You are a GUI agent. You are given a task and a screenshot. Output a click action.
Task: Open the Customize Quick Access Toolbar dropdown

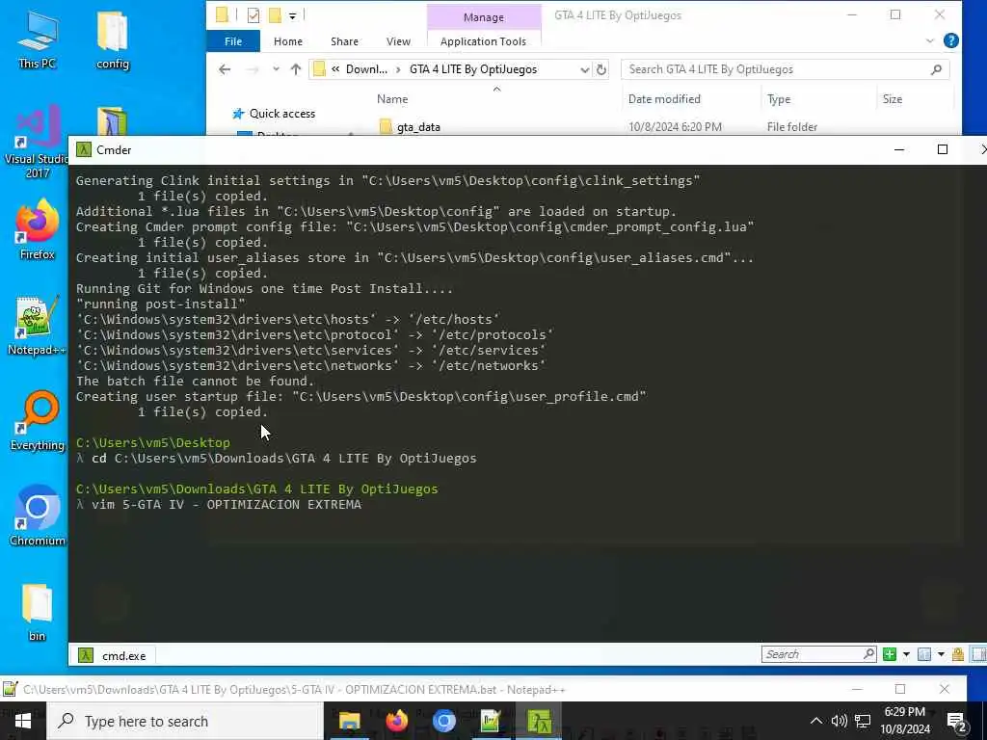tap(292, 15)
